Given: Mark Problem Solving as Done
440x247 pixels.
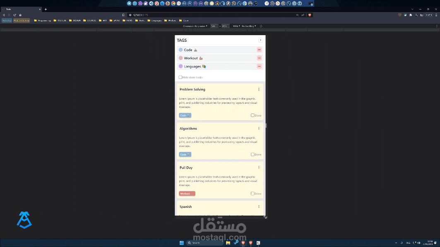Looking at the screenshot, I should [x=252, y=115].
